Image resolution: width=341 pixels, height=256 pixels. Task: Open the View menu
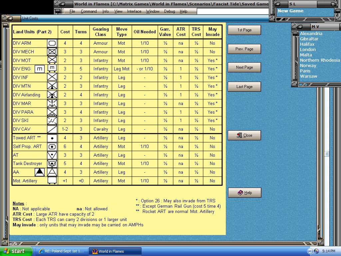[x=118, y=11]
